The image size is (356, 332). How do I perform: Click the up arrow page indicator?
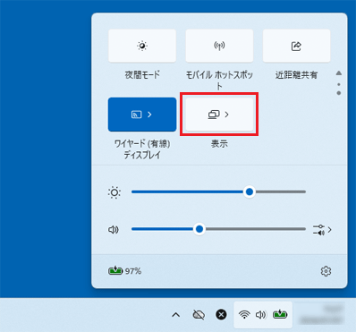[x=339, y=73]
